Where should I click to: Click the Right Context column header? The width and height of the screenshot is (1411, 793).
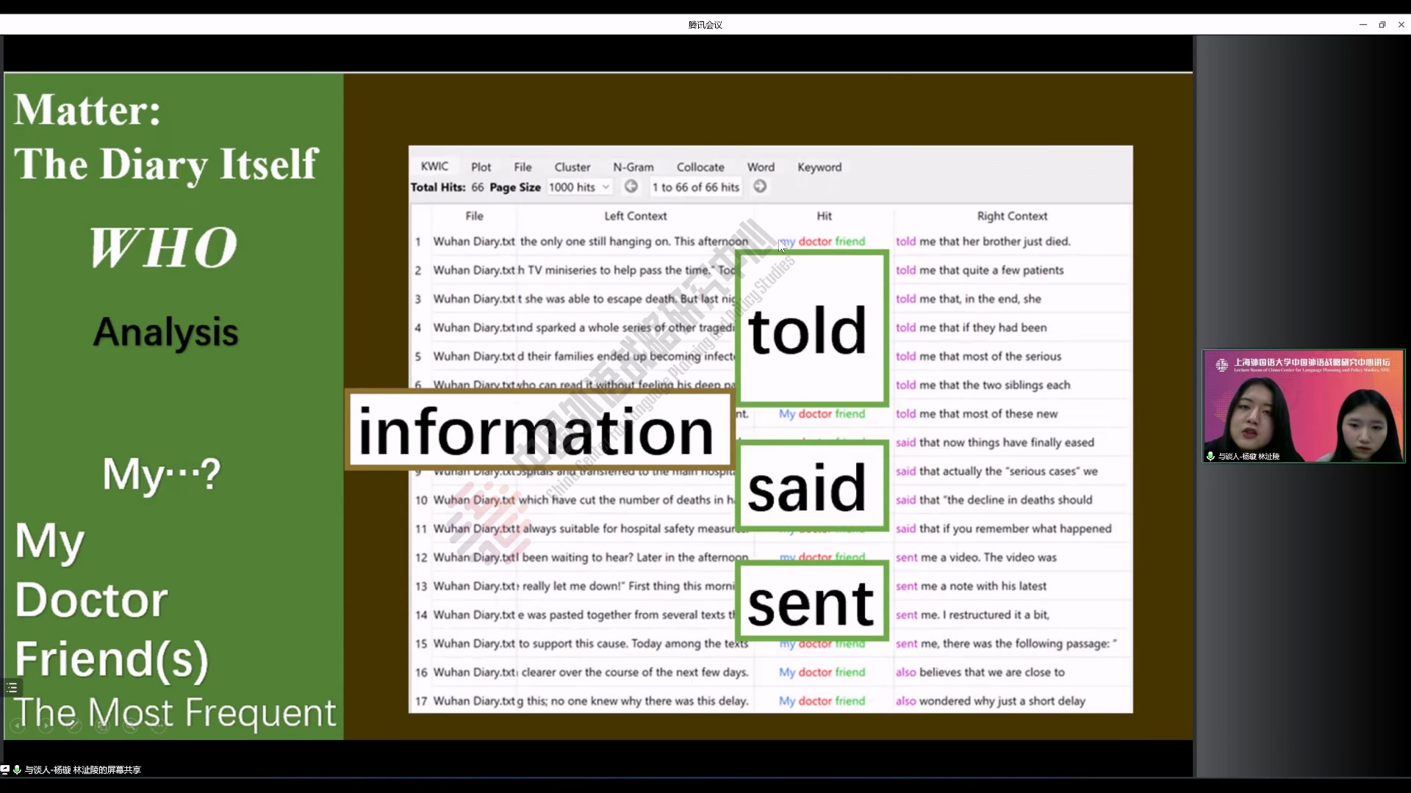pos(1011,216)
